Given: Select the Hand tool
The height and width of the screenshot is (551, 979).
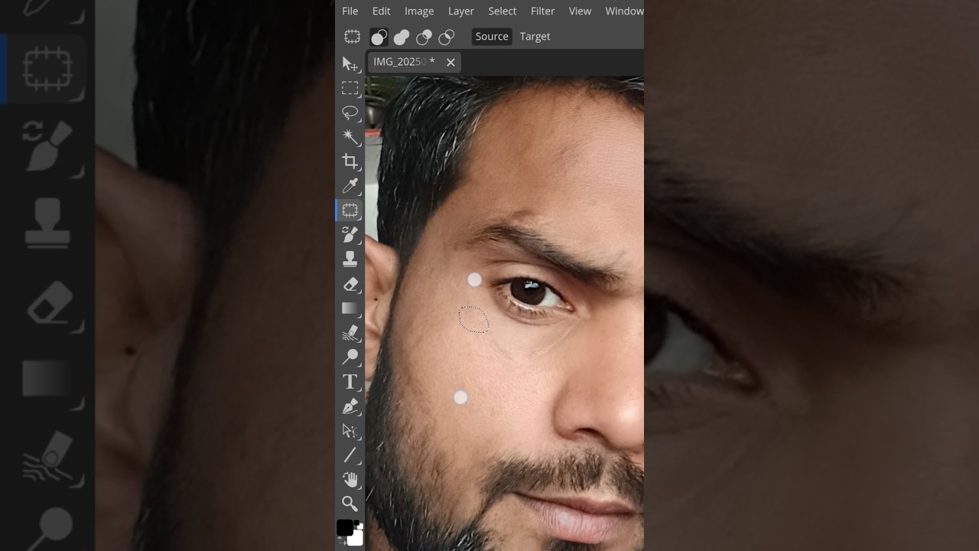Looking at the screenshot, I should click(350, 479).
